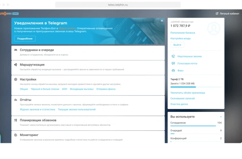Click the Подробнее button in banner
The height and width of the screenshot is (159, 242).
coord(25,38)
